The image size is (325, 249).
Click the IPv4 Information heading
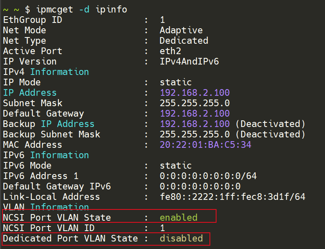tap(46, 72)
